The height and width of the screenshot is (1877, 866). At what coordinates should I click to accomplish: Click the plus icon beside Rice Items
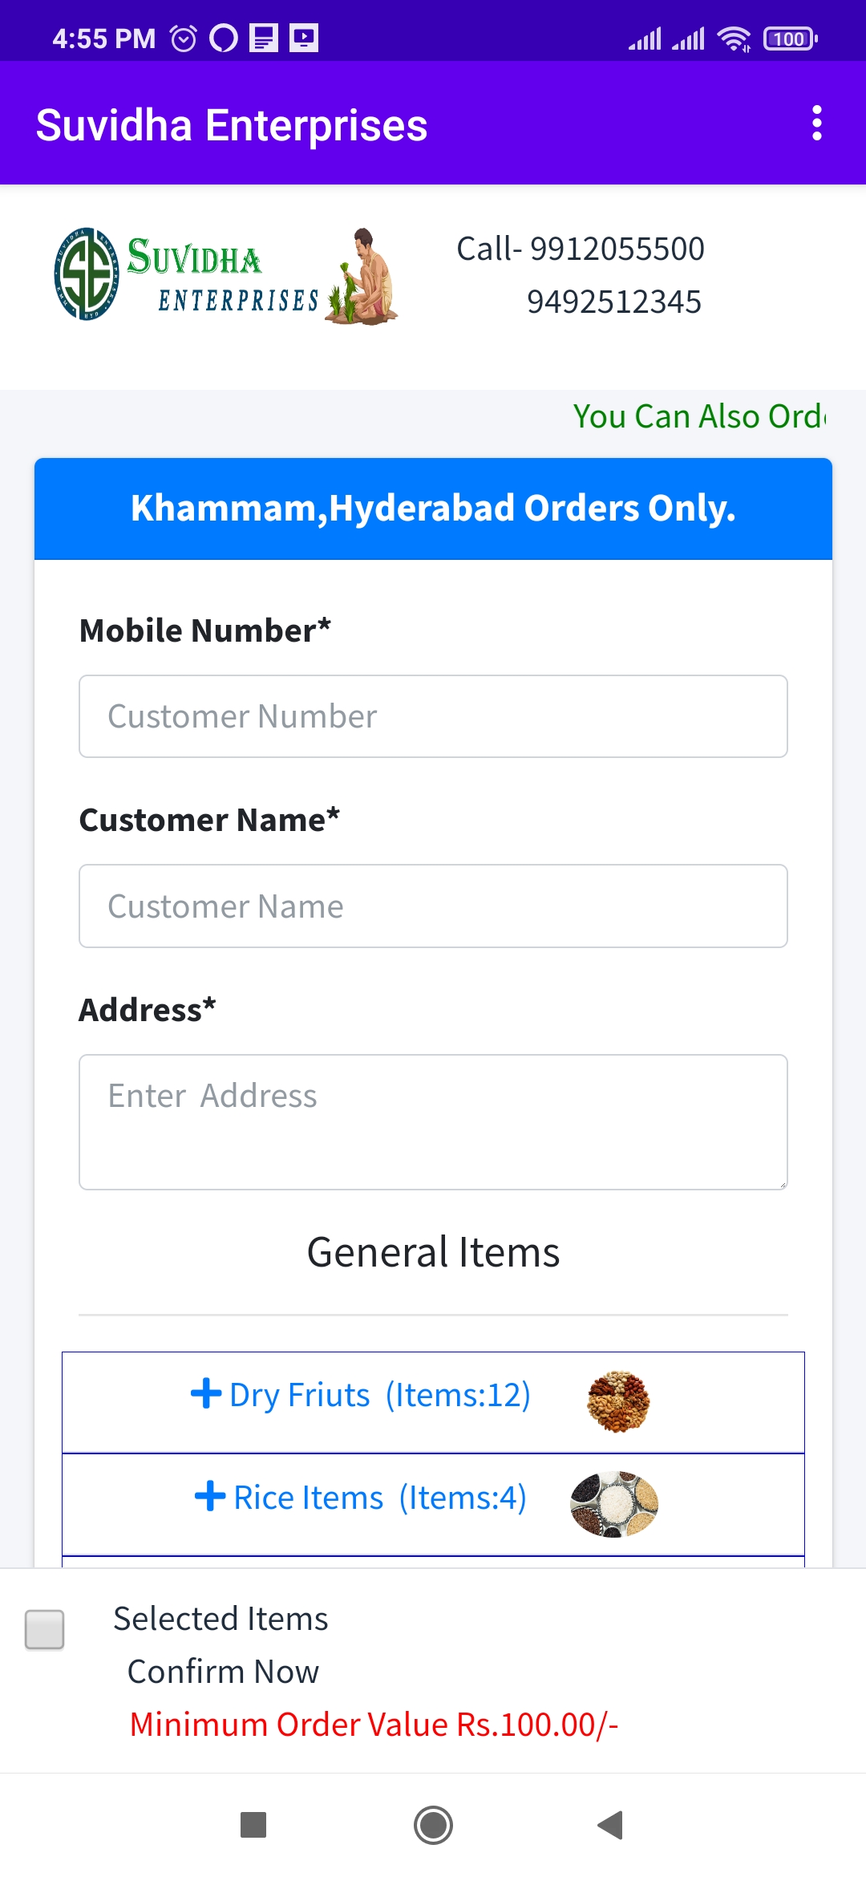210,1496
